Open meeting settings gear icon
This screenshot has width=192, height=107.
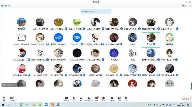coord(126,99)
